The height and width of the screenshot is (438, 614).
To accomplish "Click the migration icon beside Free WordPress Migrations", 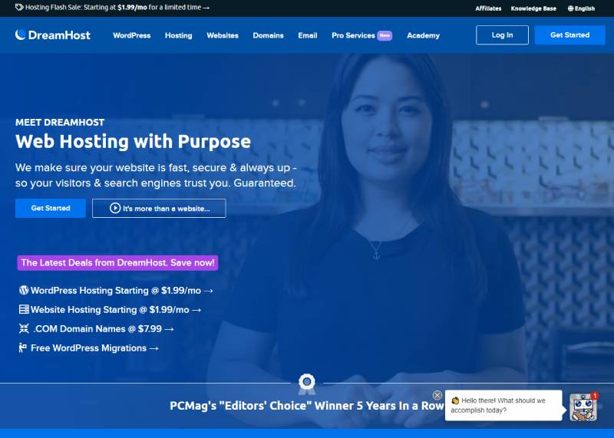I will point(23,347).
